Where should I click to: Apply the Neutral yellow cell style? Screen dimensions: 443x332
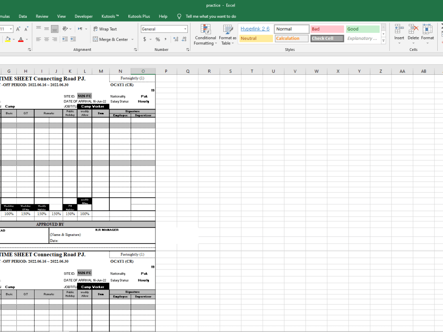click(x=256, y=39)
